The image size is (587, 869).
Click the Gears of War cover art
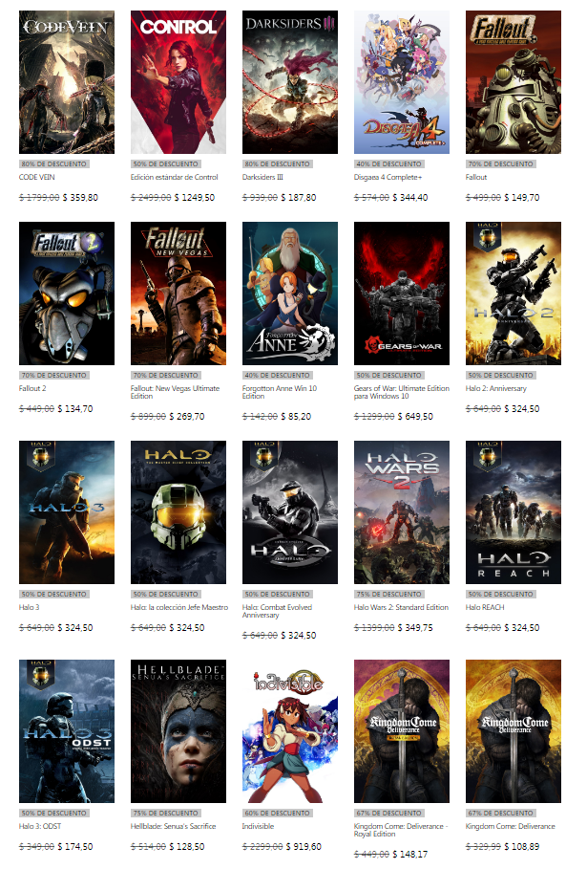click(402, 293)
